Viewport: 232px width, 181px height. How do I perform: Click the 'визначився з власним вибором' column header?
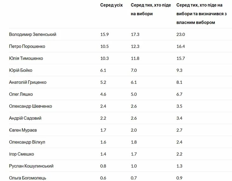(201, 14)
